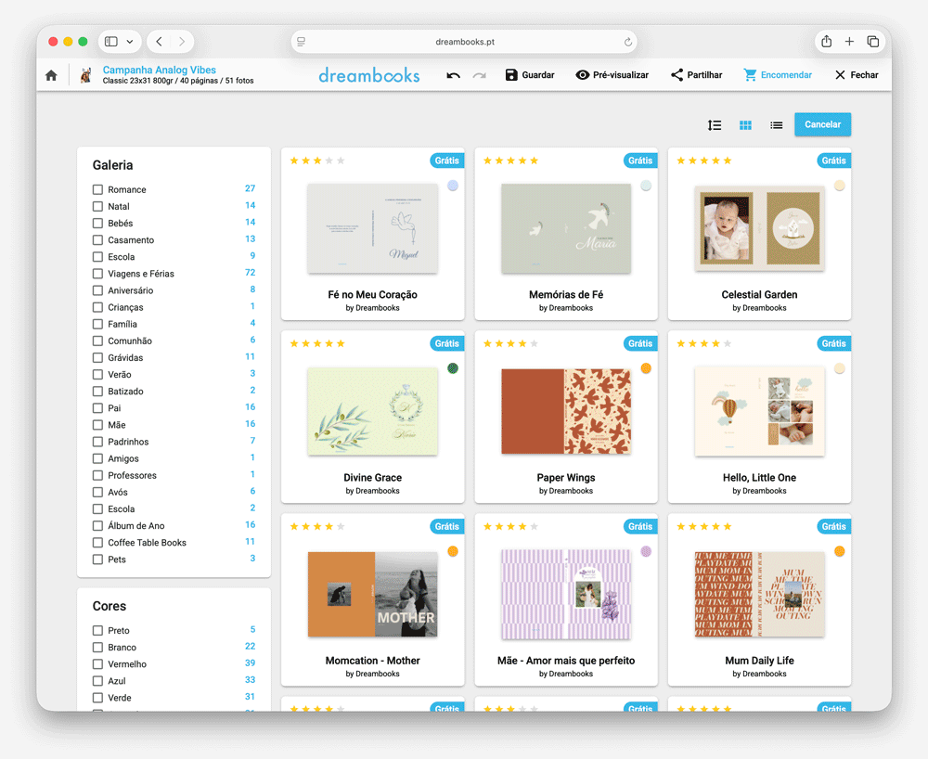Open the sort order icon

coord(715,125)
